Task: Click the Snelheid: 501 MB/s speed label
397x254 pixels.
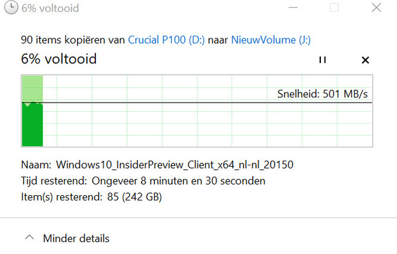Action: pos(322,94)
